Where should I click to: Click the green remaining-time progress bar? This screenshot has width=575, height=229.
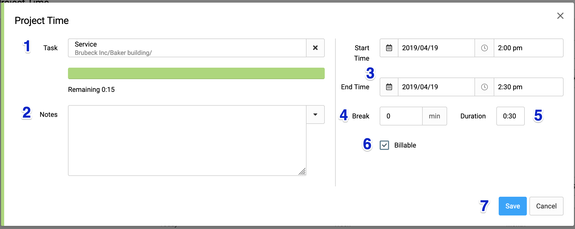[x=196, y=73]
